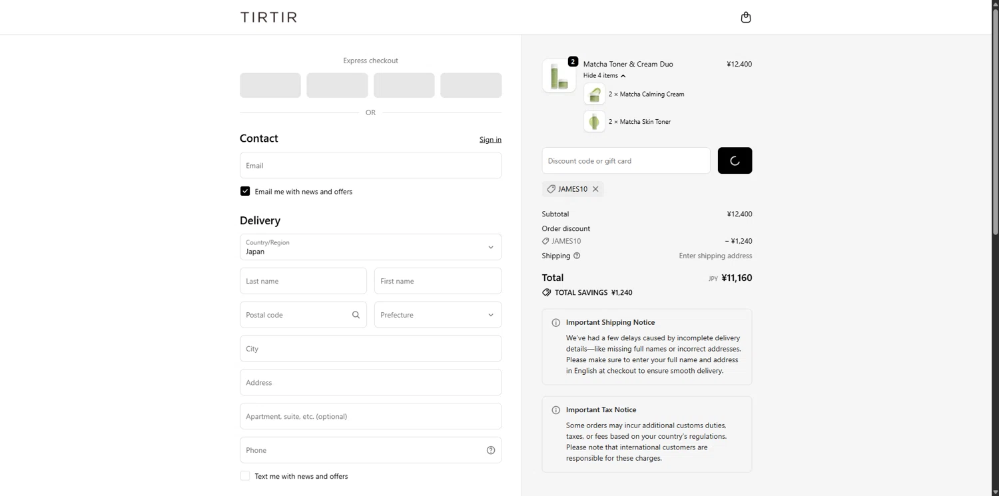Click the Enter shipping address text
This screenshot has width=999, height=496.
pos(715,256)
